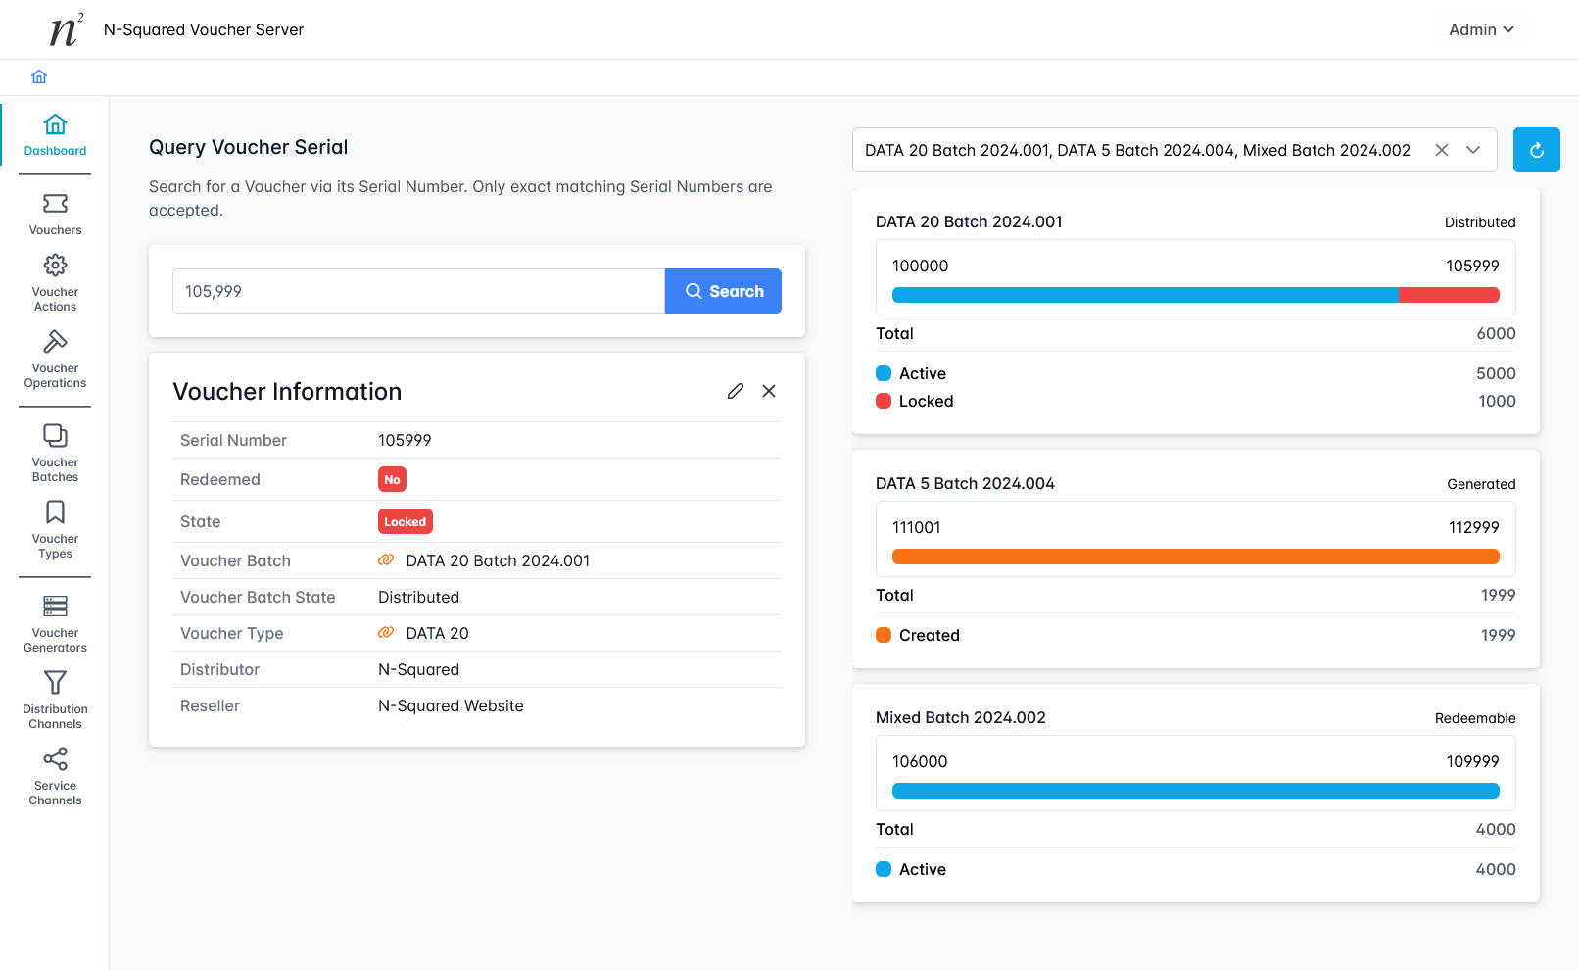Expand the Admin user dropdown
This screenshot has height=970, width=1579.
(x=1481, y=29)
